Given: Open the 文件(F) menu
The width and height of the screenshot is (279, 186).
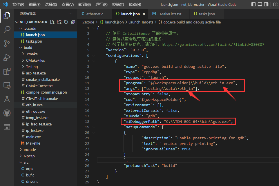Looking at the screenshot, I should coord(18,4).
